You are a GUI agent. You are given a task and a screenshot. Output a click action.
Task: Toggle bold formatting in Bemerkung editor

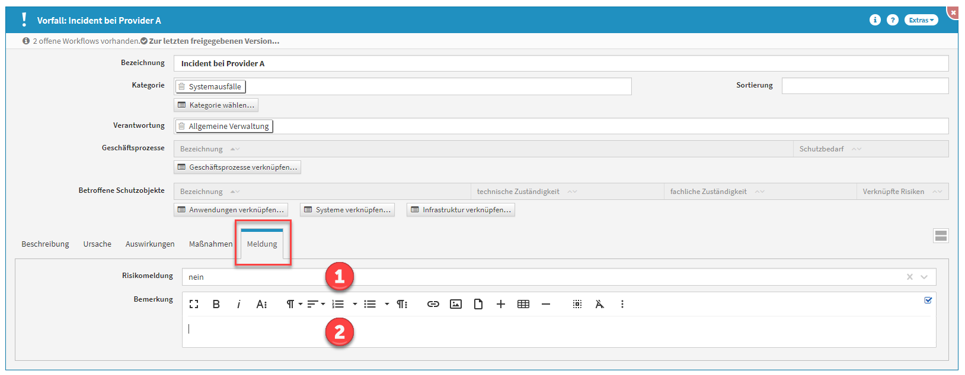click(216, 304)
